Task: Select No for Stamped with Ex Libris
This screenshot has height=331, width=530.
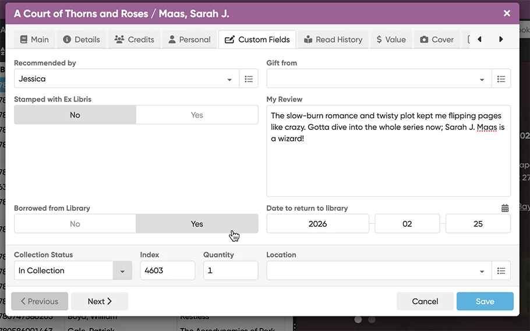Action: point(75,115)
